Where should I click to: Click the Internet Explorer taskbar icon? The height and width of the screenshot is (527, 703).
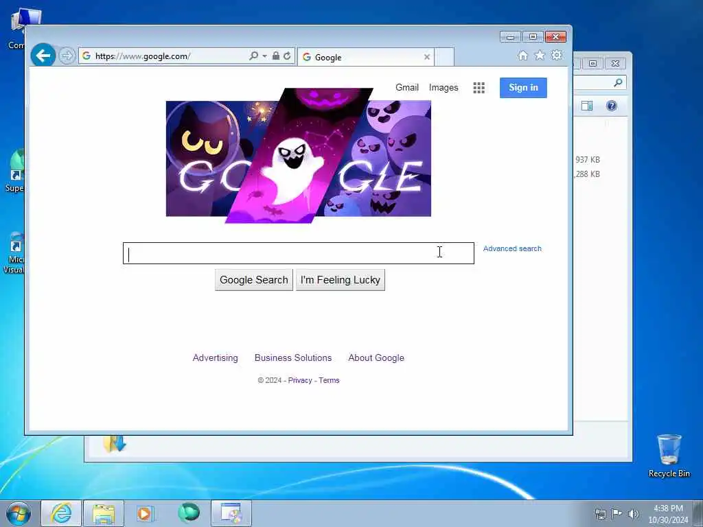(x=61, y=513)
